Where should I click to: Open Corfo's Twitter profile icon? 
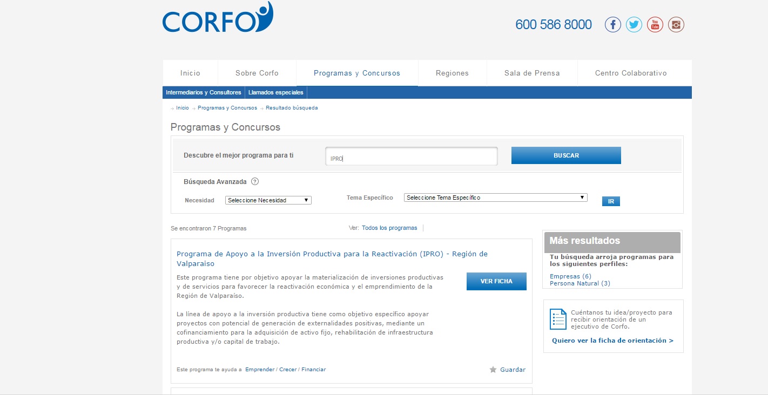point(634,24)
